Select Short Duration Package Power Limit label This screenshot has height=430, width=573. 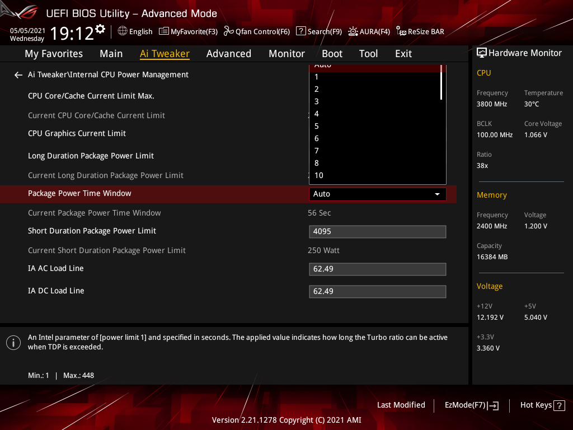(92, 231)
